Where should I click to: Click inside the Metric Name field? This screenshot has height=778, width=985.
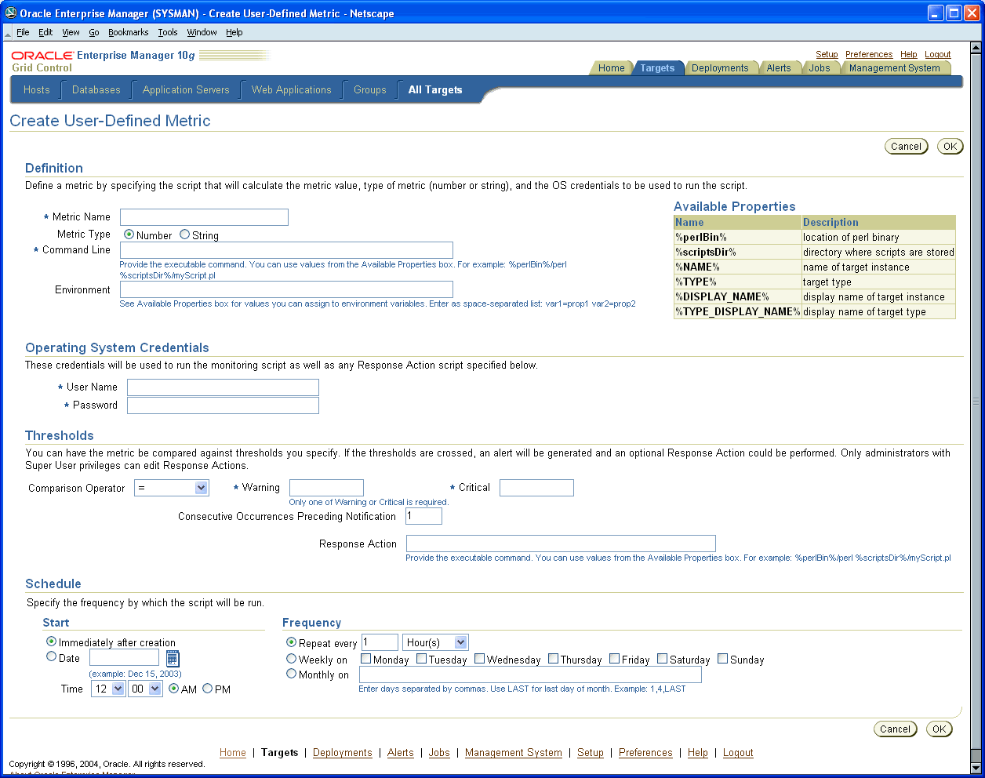204,217
